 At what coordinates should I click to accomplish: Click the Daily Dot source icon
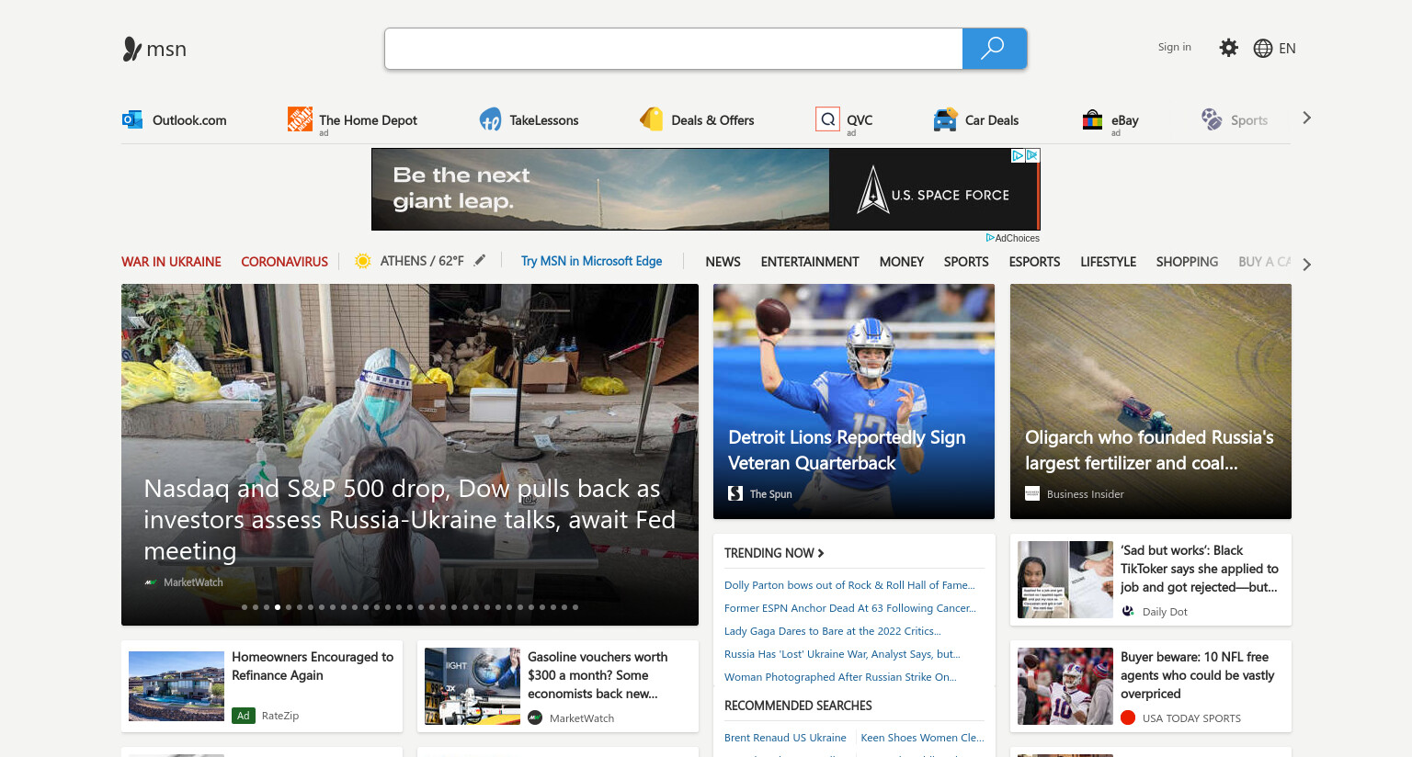pos(1128,611)
